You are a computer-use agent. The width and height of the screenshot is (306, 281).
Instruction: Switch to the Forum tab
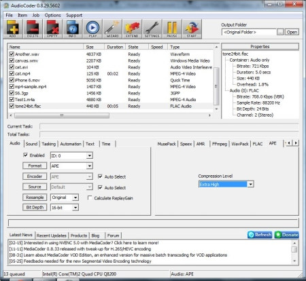(113, 236)
